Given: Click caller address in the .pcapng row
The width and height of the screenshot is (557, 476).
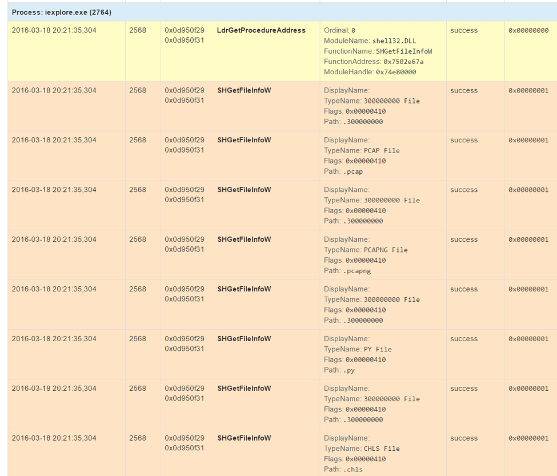Looking at the screenshot, I should click(185, 245).
